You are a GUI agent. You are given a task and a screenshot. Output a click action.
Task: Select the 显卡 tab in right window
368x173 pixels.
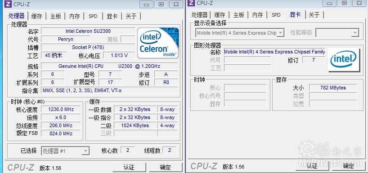click(295, 14)
